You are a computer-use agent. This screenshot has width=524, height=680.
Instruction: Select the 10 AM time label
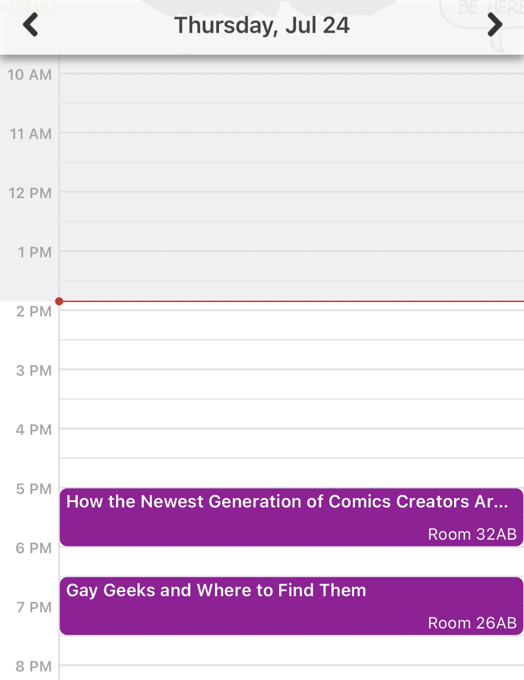point(30,74)
